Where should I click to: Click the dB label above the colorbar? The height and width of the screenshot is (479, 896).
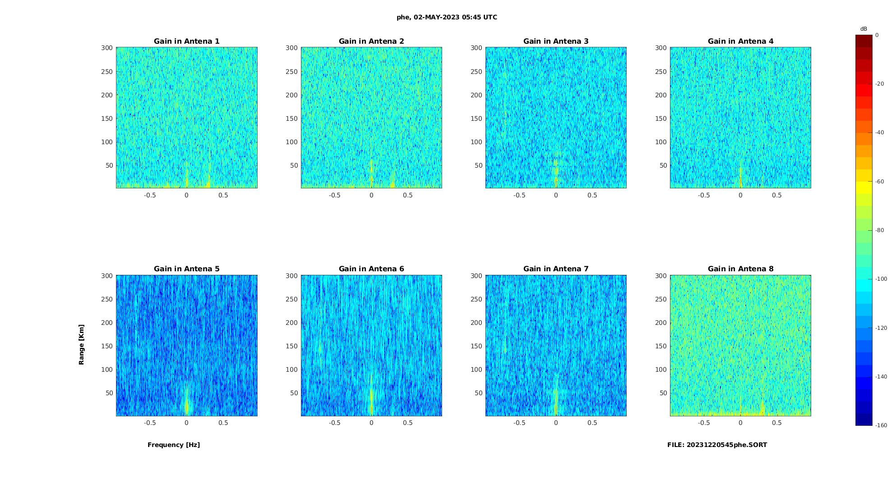tap(864, 29)
